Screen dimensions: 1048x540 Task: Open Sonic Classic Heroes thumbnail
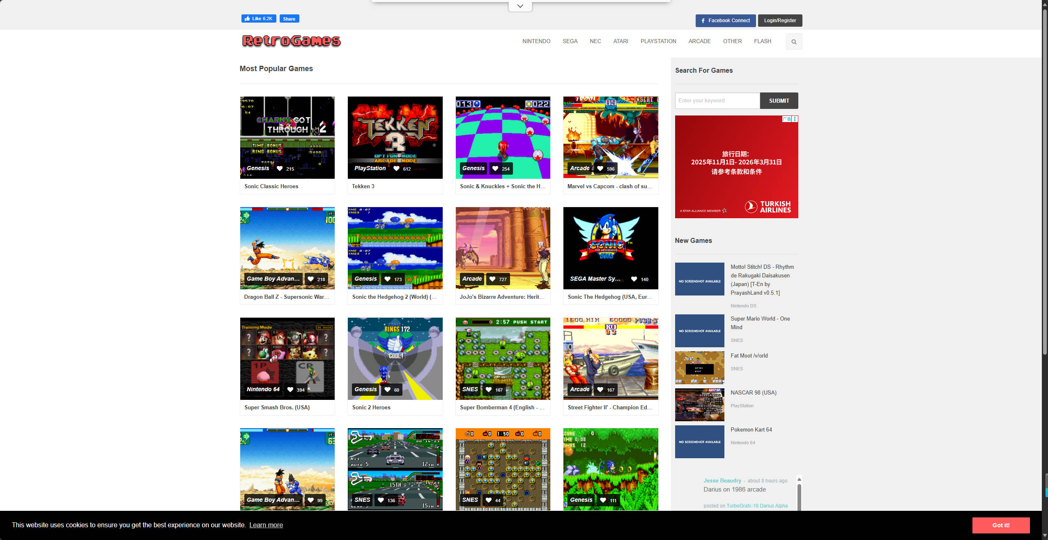pyautogui.click(x=287, y=138)
